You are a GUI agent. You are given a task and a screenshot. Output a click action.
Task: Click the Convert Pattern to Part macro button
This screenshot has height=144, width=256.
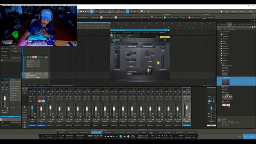pos(122,18)
